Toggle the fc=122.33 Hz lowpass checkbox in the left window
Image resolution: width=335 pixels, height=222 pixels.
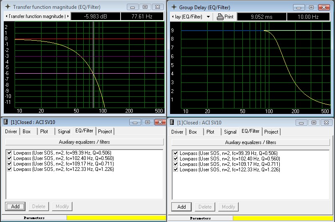pos(9,169)
